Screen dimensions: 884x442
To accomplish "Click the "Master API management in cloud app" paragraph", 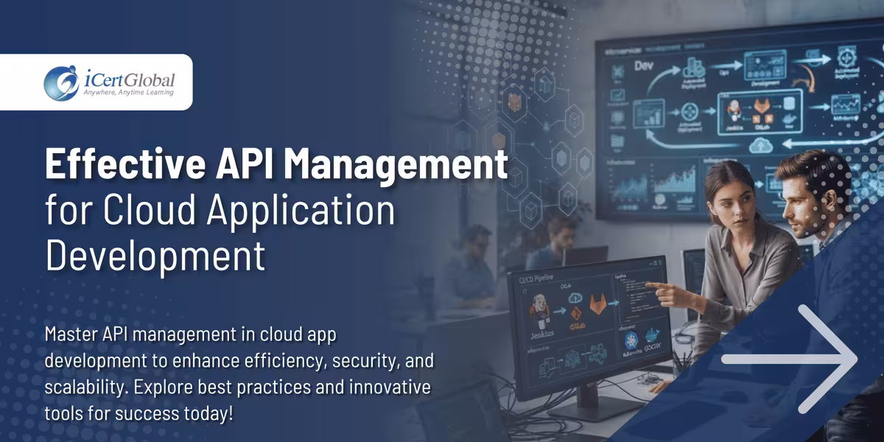I will point(239,373).
